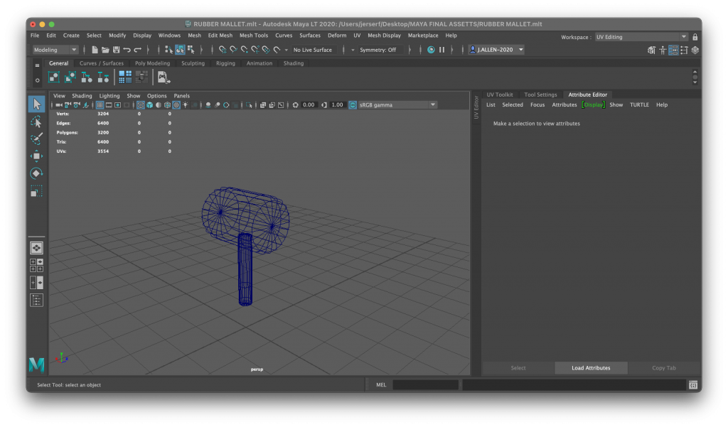Switch to the Poly Modeling shelf tab

point(152,63)
